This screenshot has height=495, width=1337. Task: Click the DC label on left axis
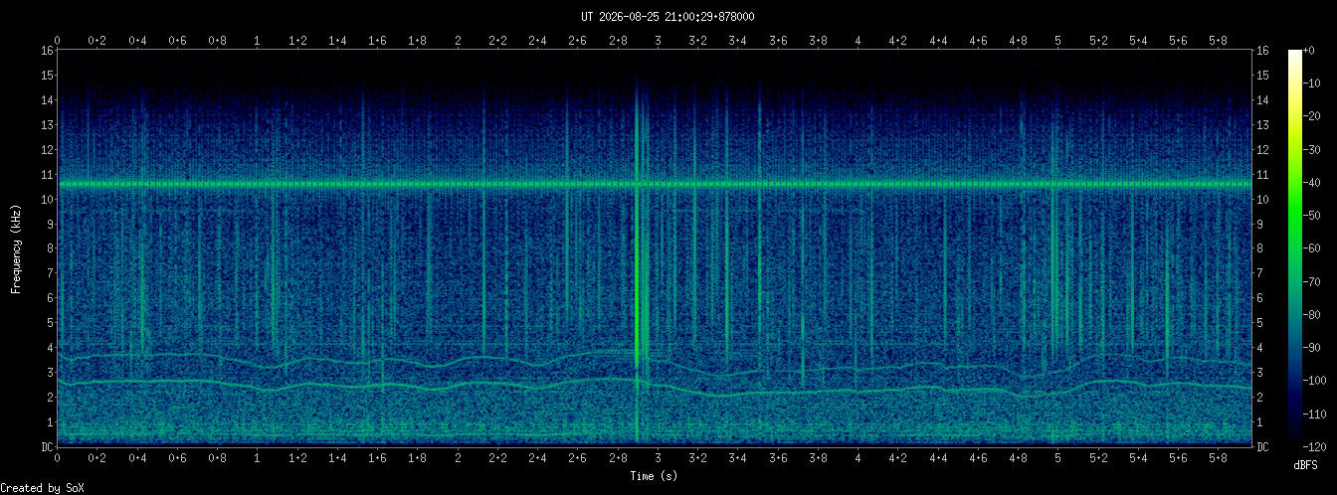click(47, 446)
